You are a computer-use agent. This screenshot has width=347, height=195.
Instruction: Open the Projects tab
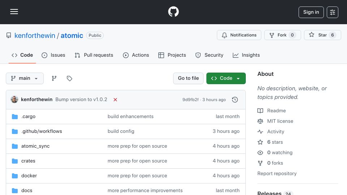coord(172,55)
